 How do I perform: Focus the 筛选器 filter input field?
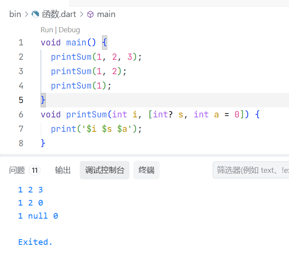[x=251, y=170]
